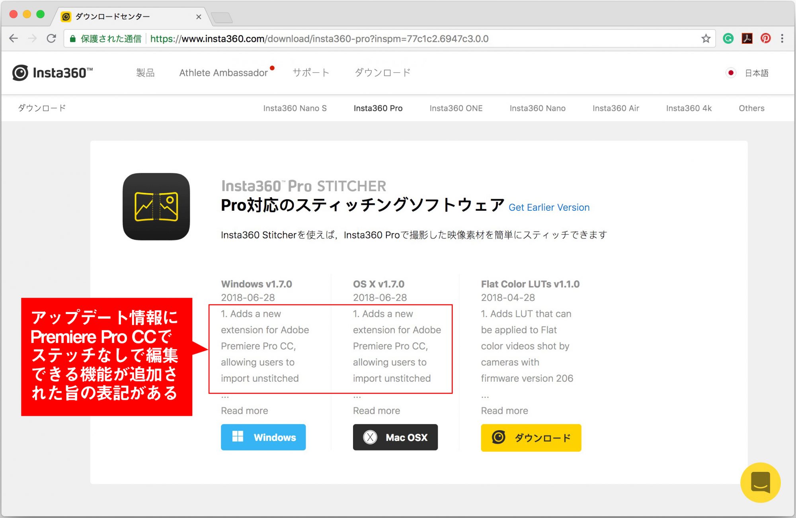
Task: Switch to the Insta360 Pro tab
Action: click(378, 108)
